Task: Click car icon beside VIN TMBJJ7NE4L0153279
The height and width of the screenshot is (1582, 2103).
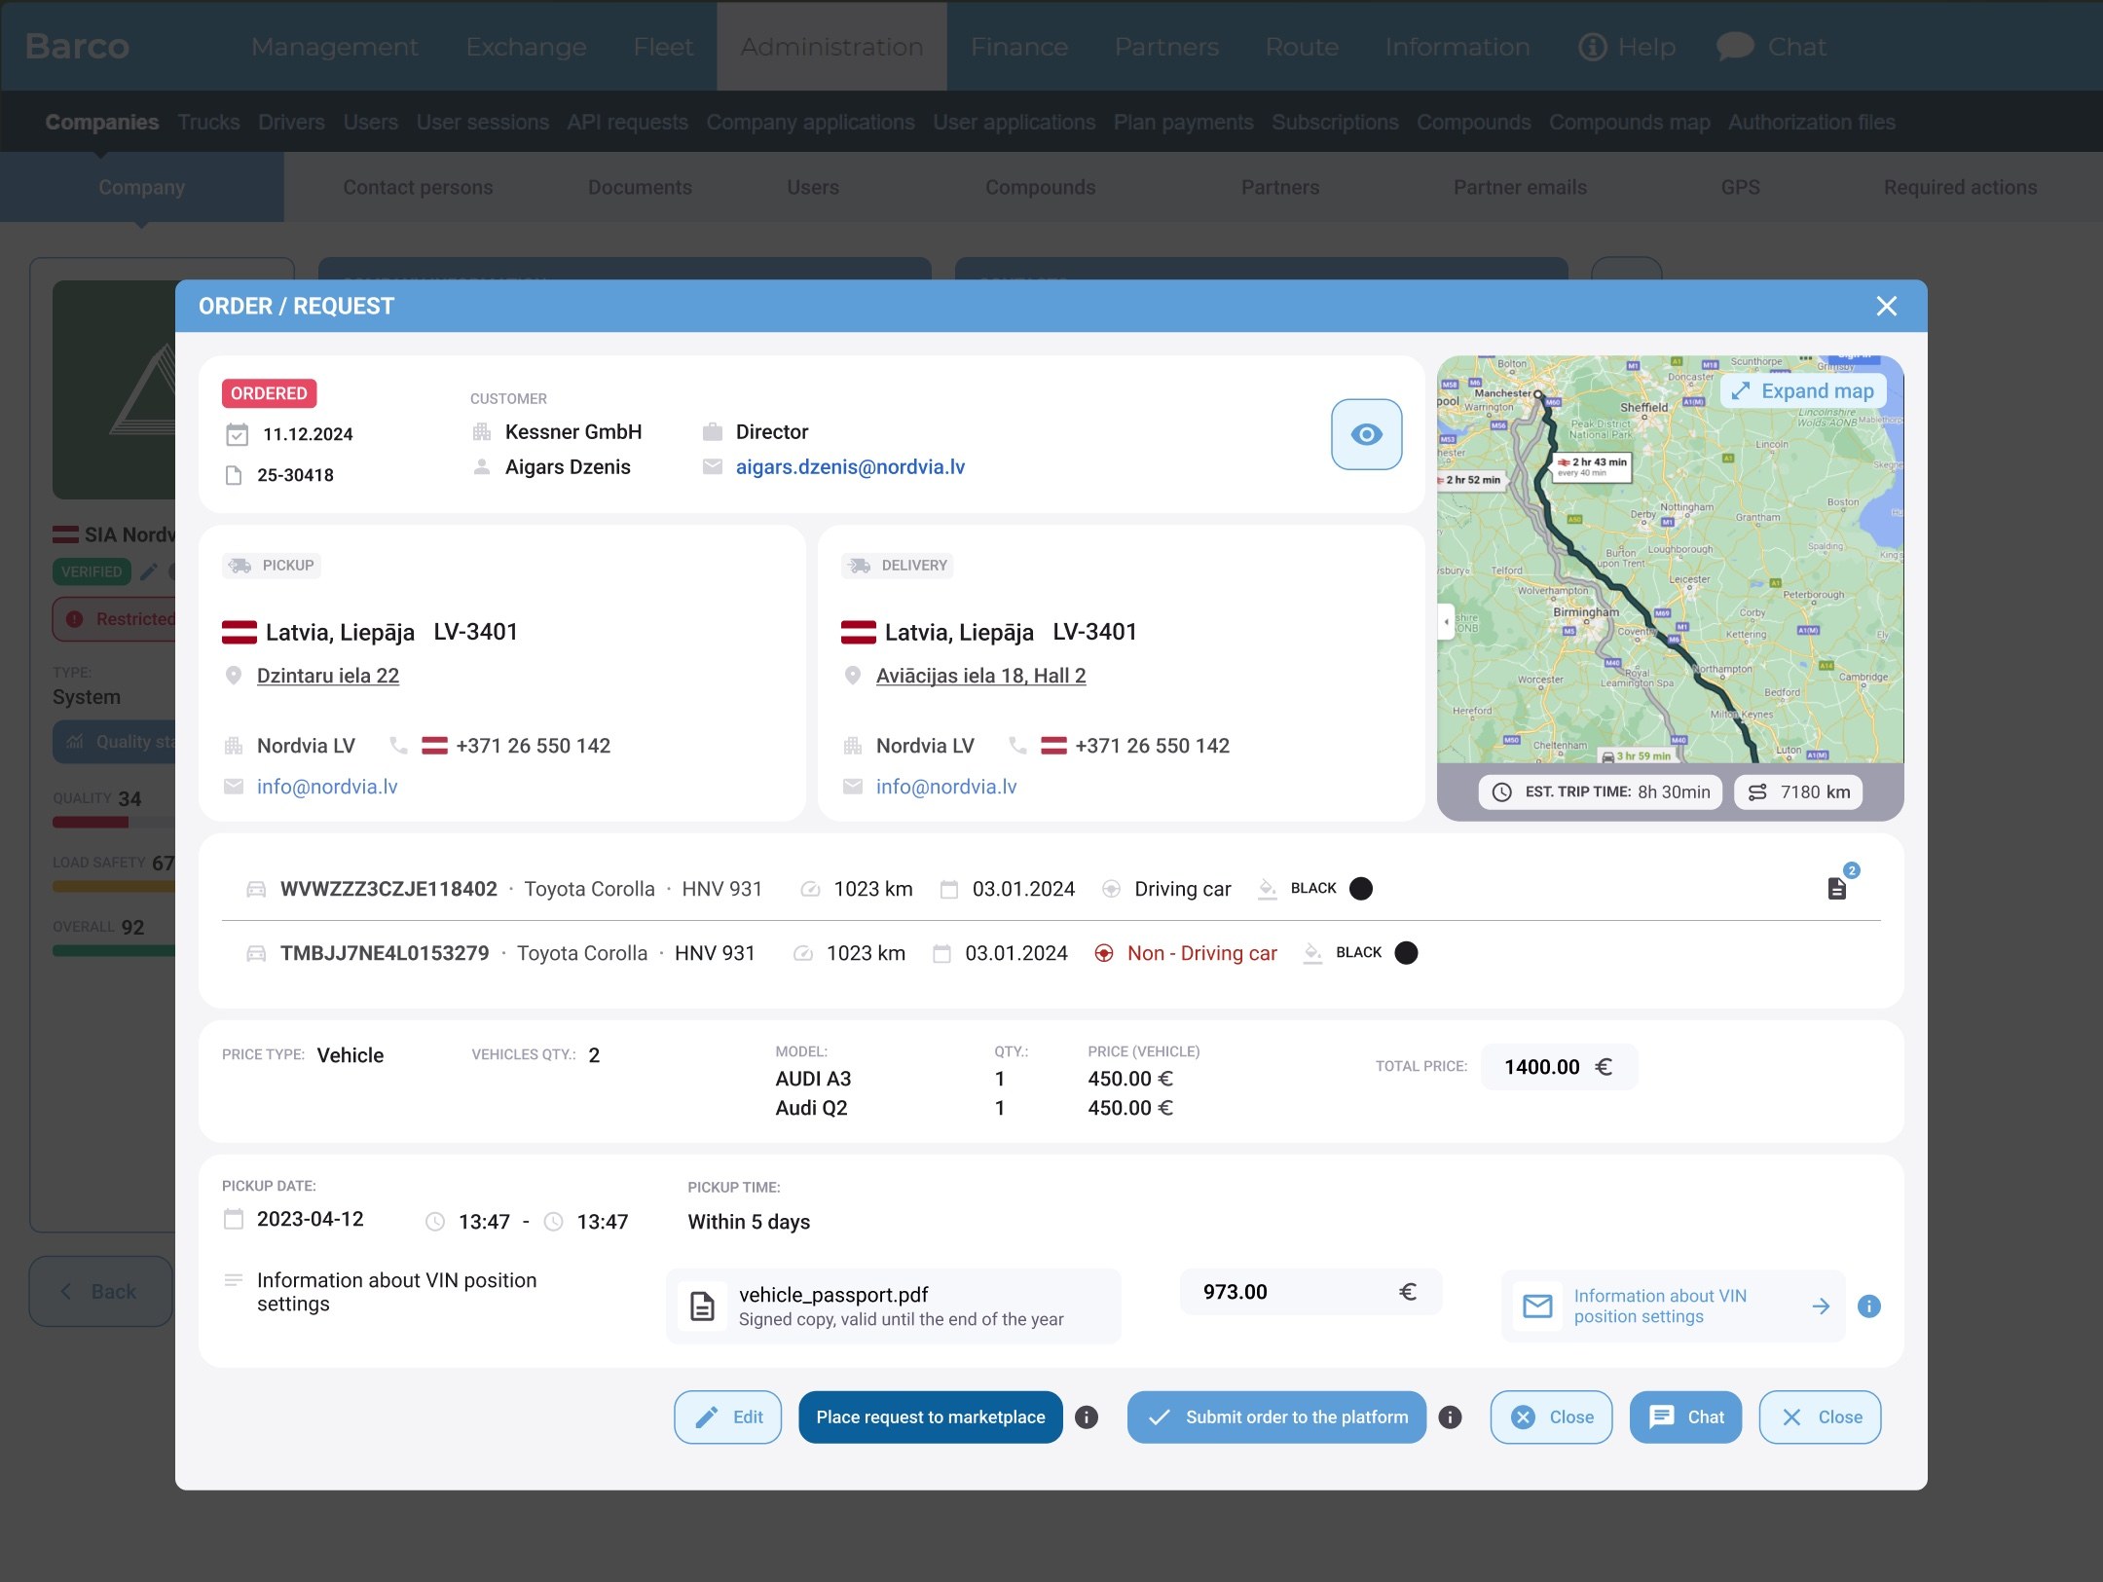Action: point(256,953)
